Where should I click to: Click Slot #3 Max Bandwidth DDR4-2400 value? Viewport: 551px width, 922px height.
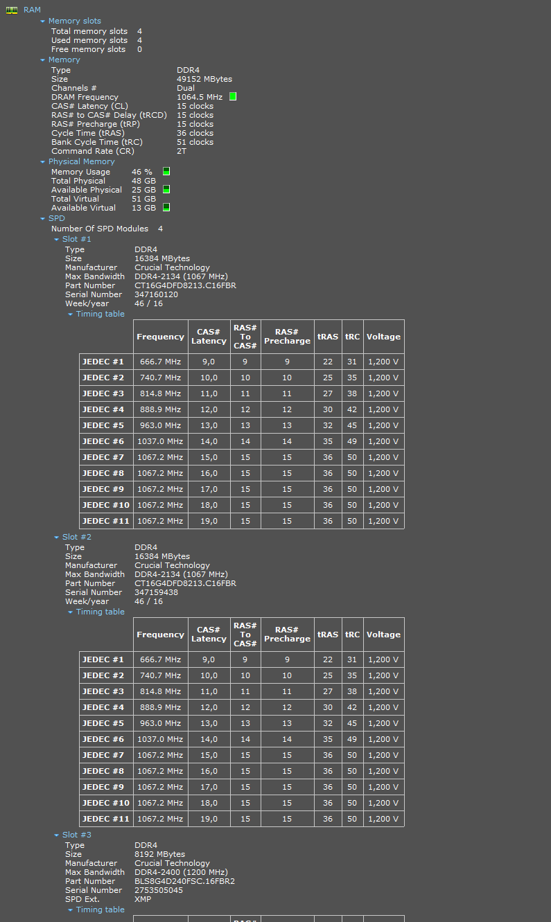coord(181,872)
